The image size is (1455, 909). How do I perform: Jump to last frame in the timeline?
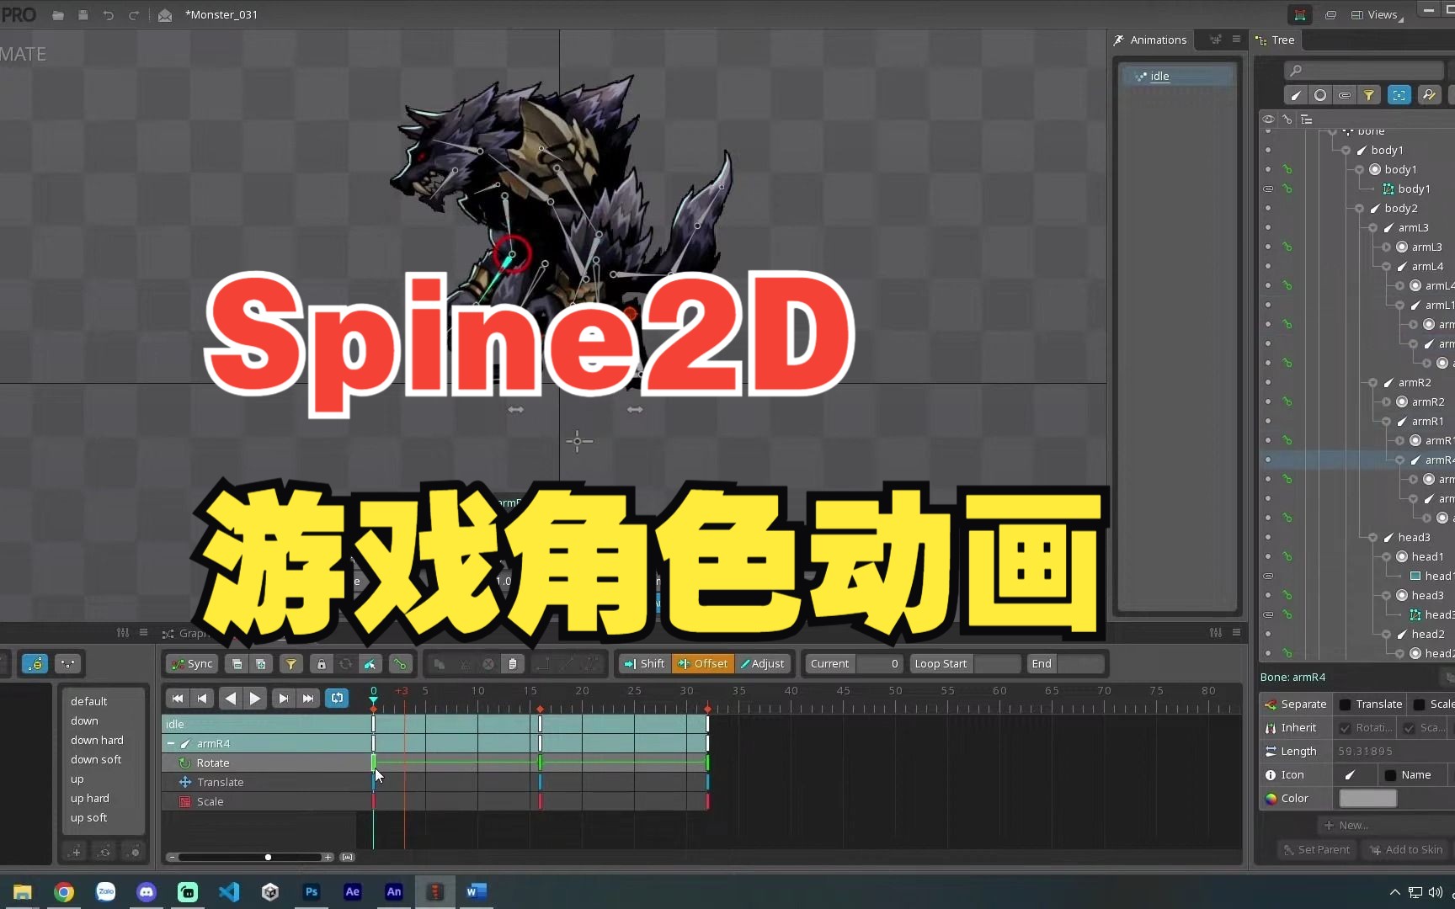(x=308, y=698)
